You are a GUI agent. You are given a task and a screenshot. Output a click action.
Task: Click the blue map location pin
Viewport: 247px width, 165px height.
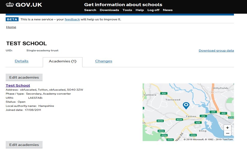[x=186, y=105]
